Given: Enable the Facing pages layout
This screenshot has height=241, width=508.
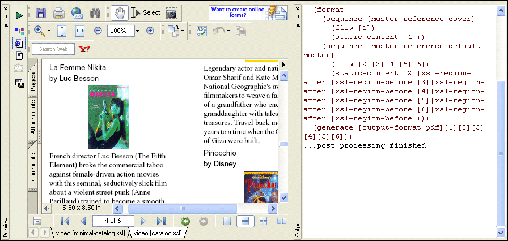Looking at the screenshot, I should coord(281,221).
